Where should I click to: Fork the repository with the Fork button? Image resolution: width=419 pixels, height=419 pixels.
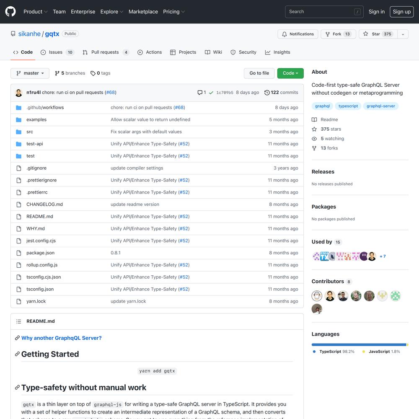(x=338, y=34)
